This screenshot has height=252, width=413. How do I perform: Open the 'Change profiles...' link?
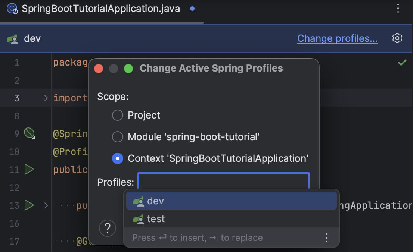337,38
